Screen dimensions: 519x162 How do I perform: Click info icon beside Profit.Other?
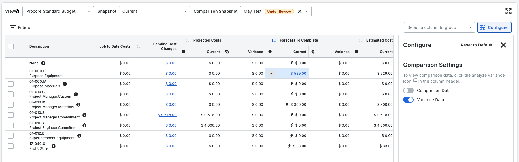coord(54,146)
